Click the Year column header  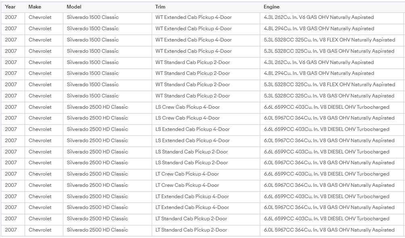click(x=10, y=7)
